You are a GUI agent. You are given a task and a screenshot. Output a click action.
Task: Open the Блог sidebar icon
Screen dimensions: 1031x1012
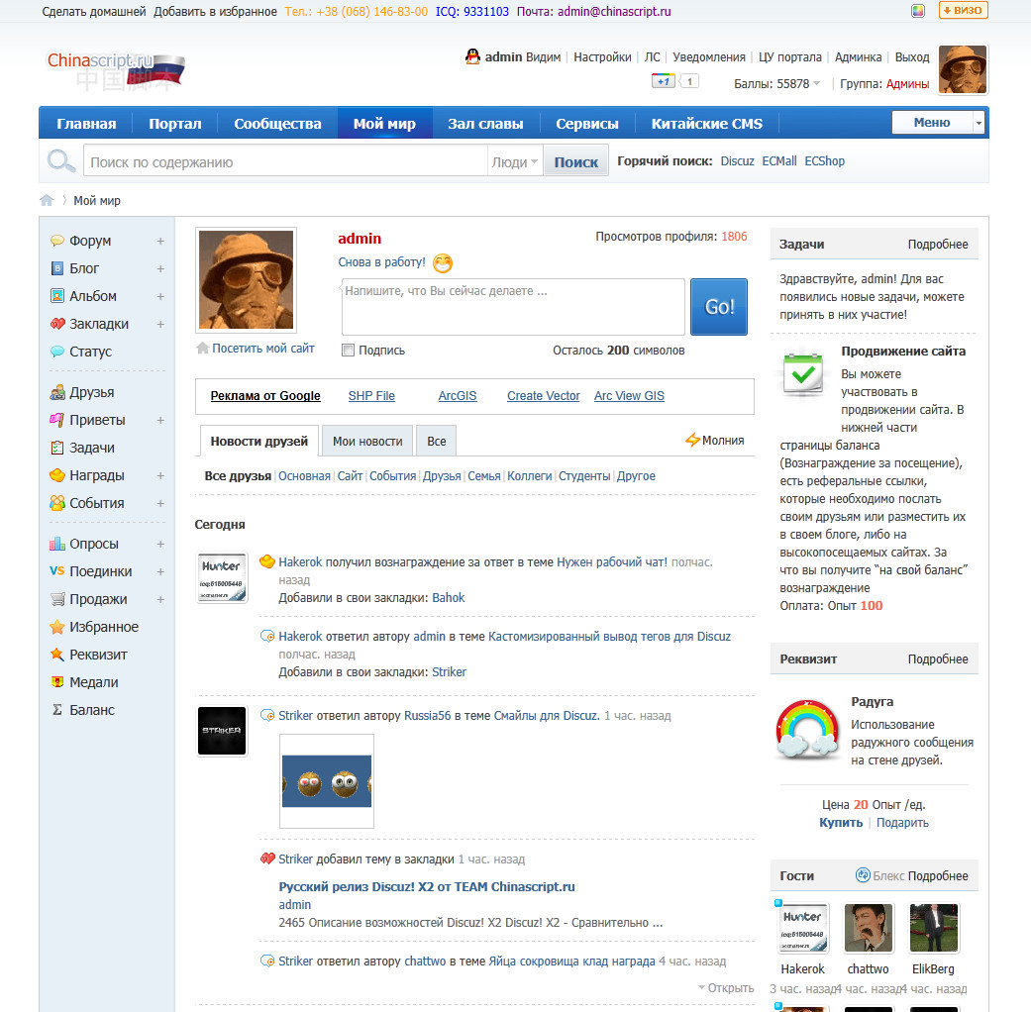pyautogui.click(x=57, y=268)
